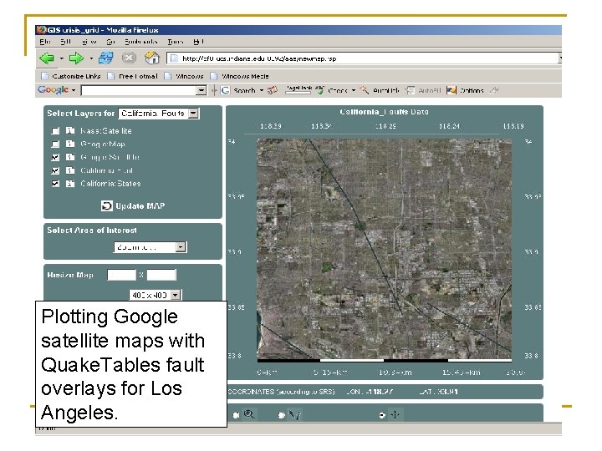Open the Select Layers for dropdown
This screenshot has height=451, width=602.
tap(193, 113)
